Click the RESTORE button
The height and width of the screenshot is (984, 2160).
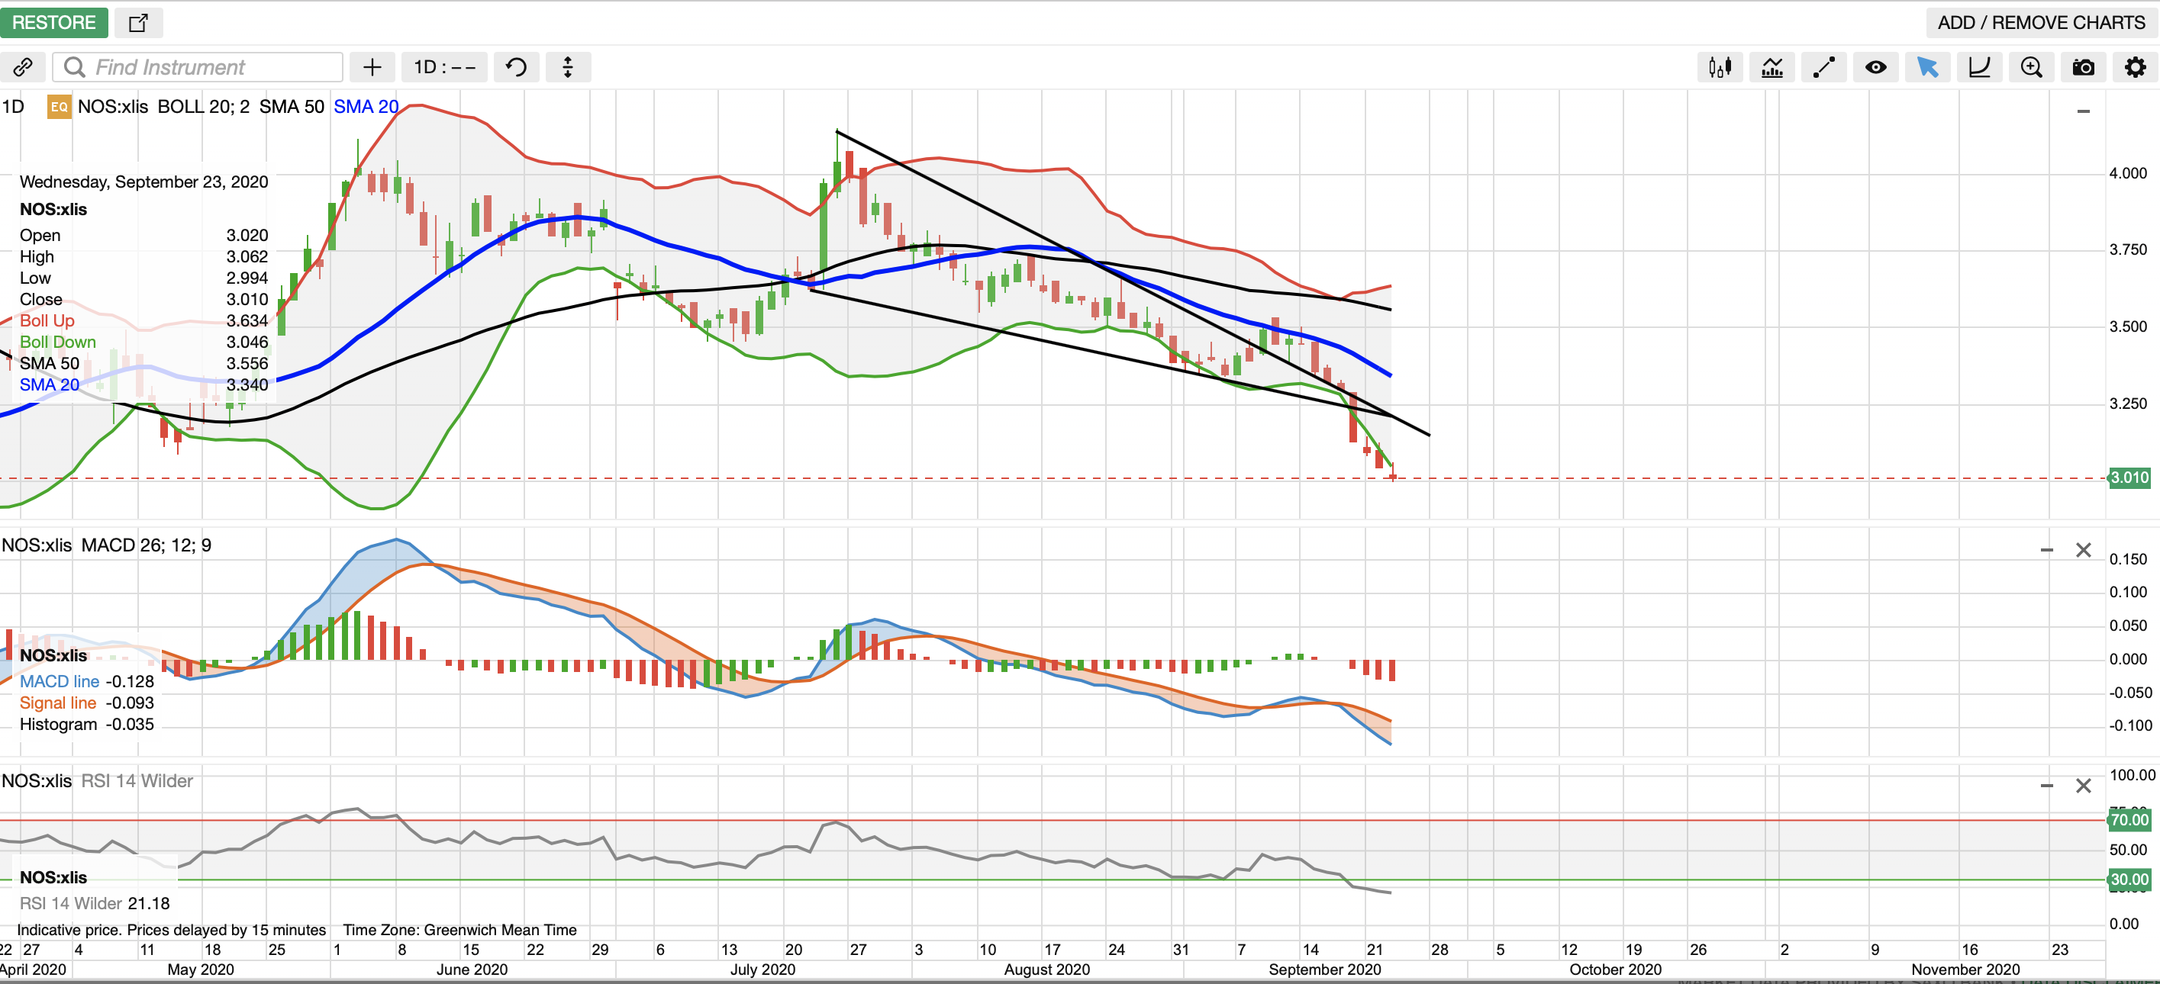[x=53, y=23]
